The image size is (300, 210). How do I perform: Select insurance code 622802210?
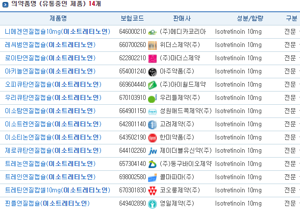[132, 58]
